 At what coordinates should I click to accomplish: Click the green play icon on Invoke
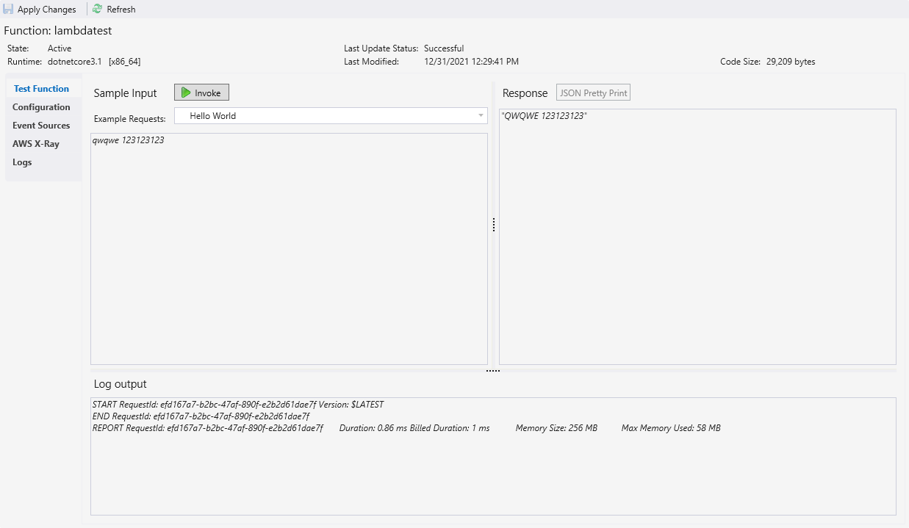[x=187, y=93]
